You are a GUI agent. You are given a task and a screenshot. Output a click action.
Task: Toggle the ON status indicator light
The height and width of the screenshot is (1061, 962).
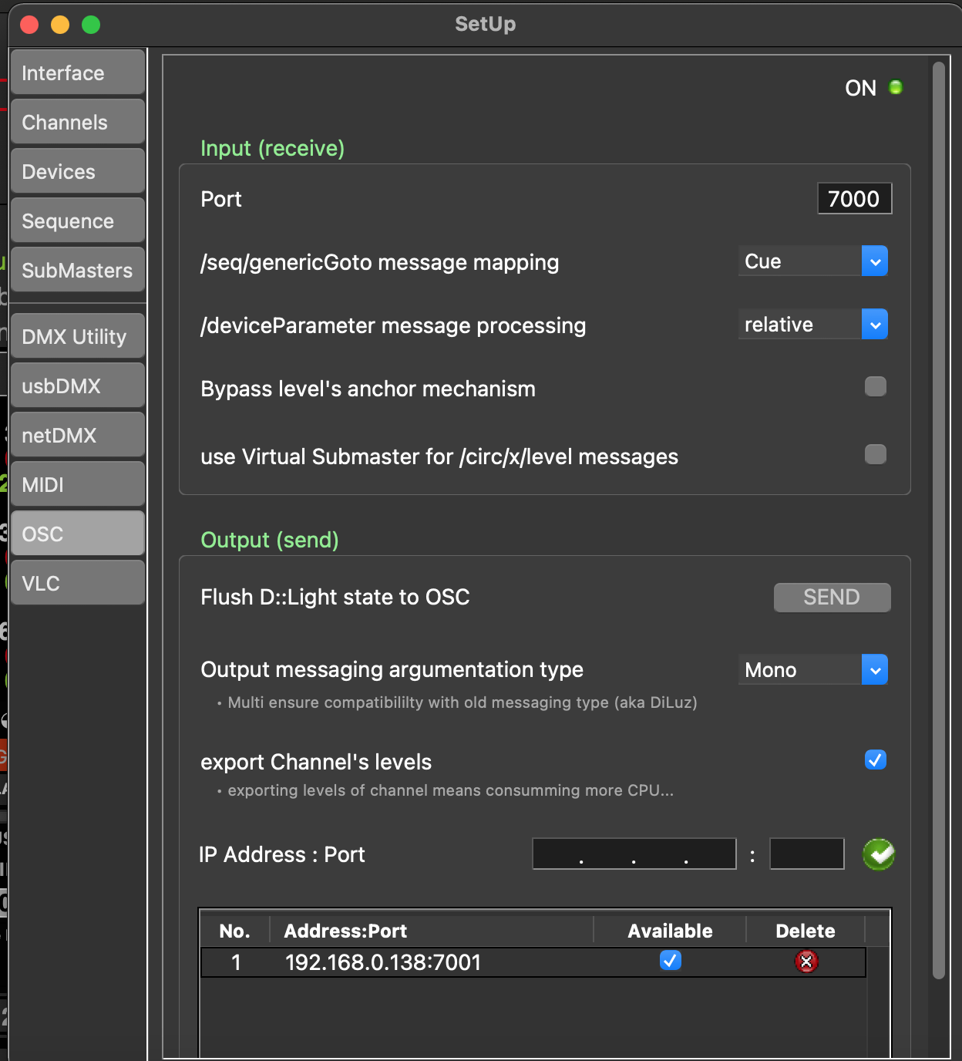[x=895, y=88]
